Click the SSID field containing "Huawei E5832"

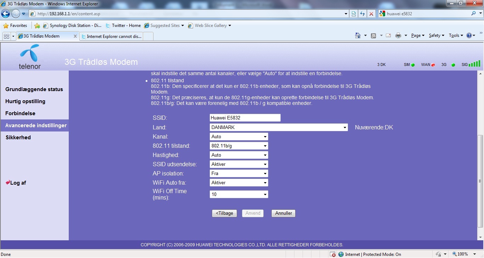click(245, 118)
